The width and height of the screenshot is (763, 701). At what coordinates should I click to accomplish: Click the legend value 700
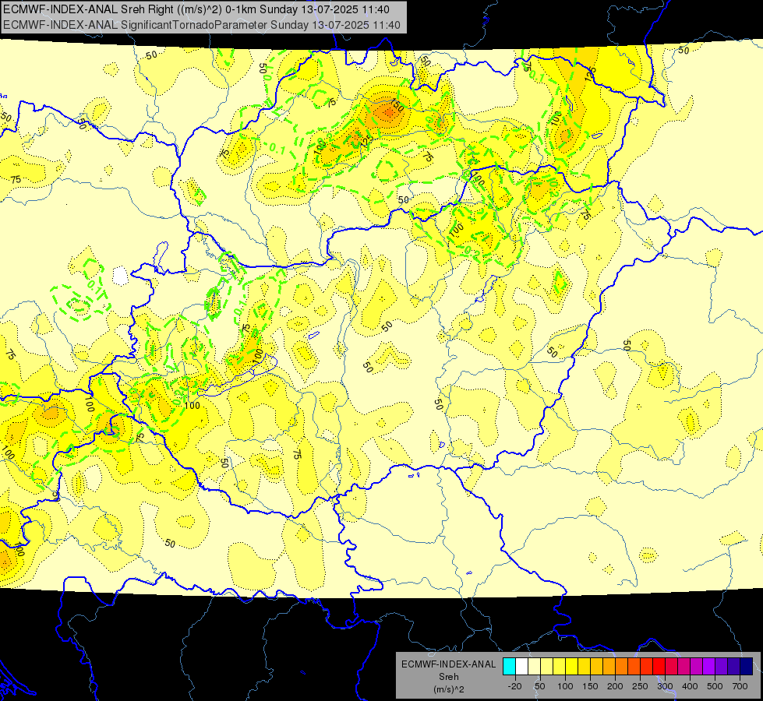[x=740, y=686]
